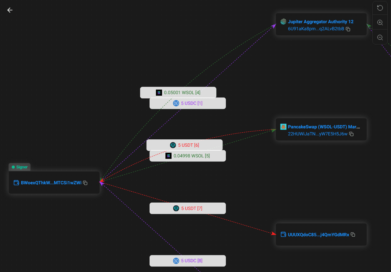Open the address 6U91aKa8pm...q2ALvB2tbB
Viewport: 391px width, 272px height.
coord(316,29)
